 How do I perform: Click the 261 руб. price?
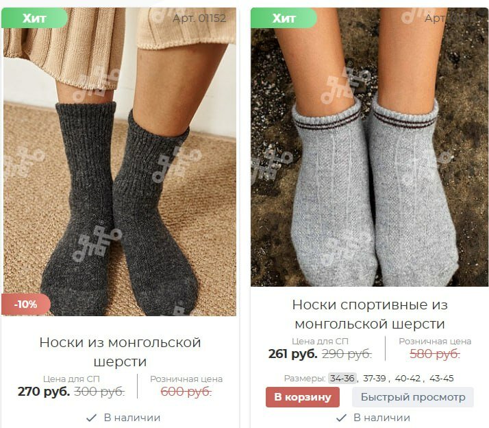[293, 354]
